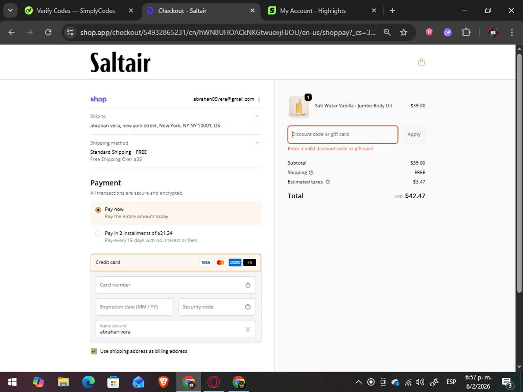Screen dimensions: 523x392
Task: Open File Explorer from taskbar
Action: pyautogui.click(x=63, y=382)
